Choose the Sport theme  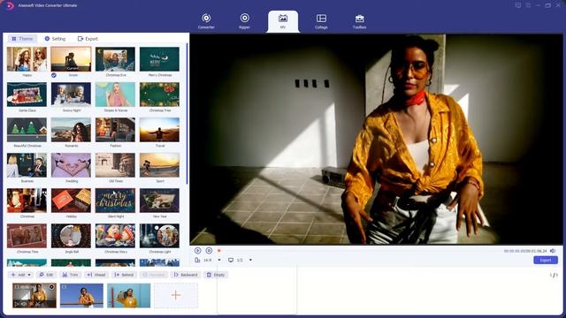point(159,165)
